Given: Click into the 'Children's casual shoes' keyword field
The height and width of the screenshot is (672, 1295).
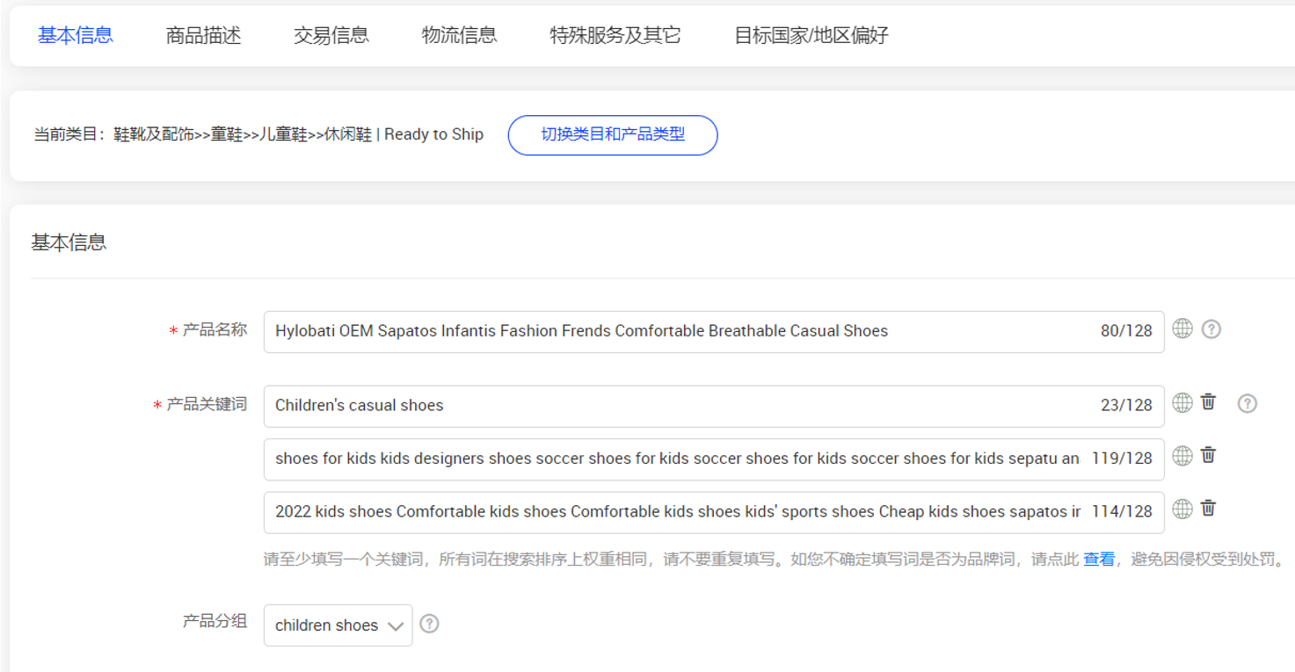Looking at the screenshot, I should (x=677, y=406).
